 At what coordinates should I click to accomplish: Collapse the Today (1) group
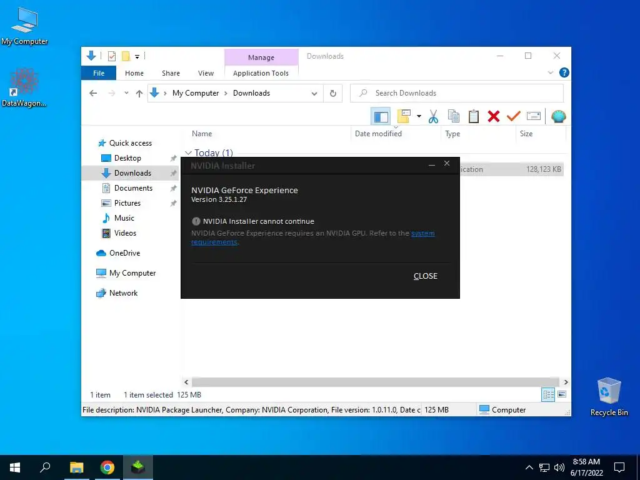click(188, 152)
